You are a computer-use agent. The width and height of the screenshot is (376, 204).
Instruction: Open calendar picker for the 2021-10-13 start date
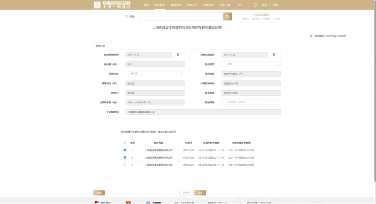click(178, 55)
